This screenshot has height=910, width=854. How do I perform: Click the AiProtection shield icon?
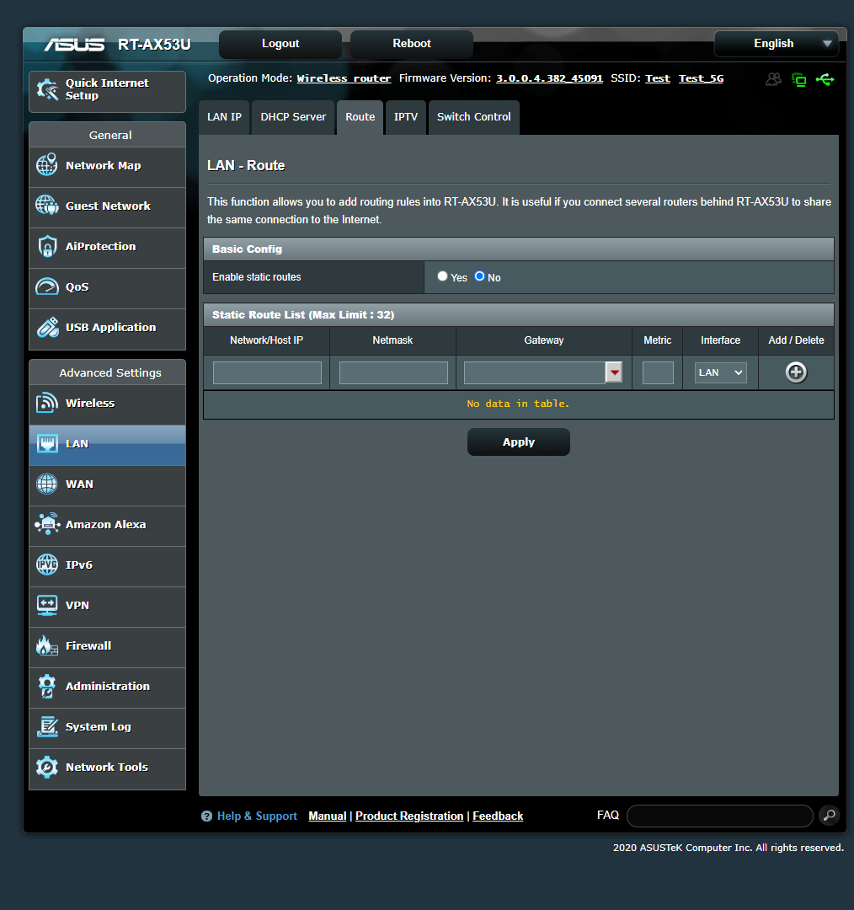pos(47,246)
